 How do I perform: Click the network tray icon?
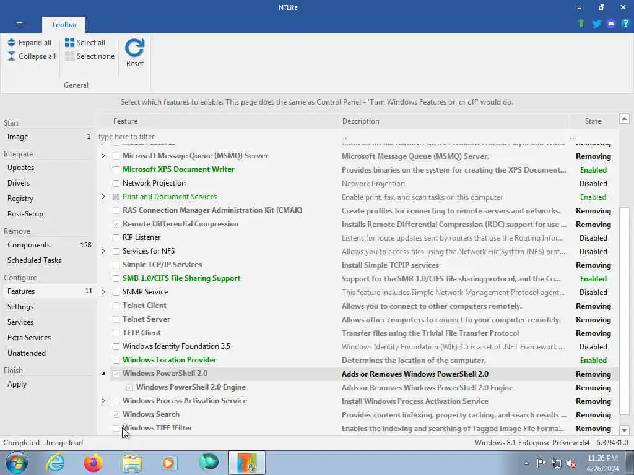tap(557, 463)
